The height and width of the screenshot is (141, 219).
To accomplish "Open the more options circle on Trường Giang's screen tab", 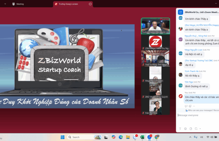I will pos(90,4).
